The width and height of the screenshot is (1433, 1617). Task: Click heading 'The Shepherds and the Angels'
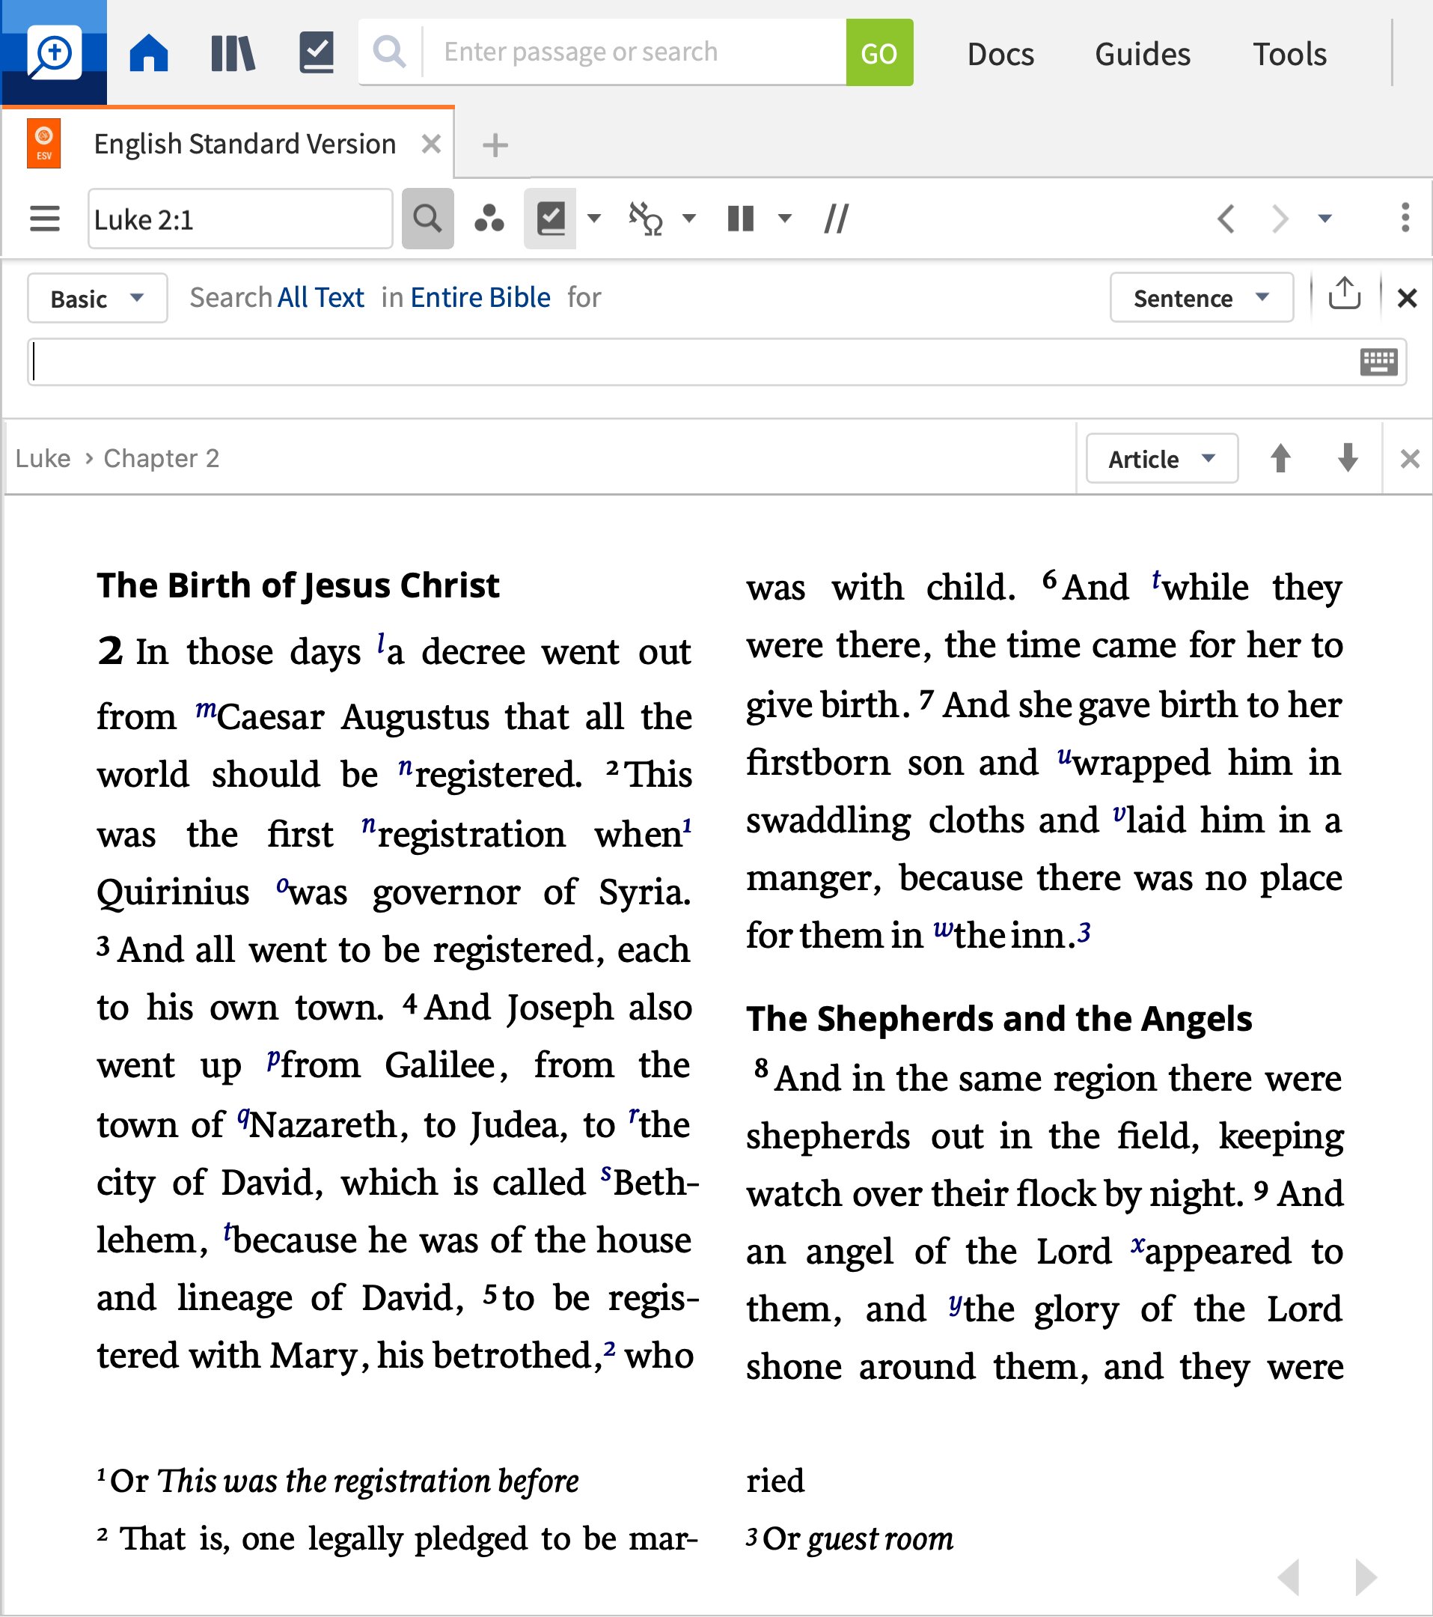coord(999,1019)
